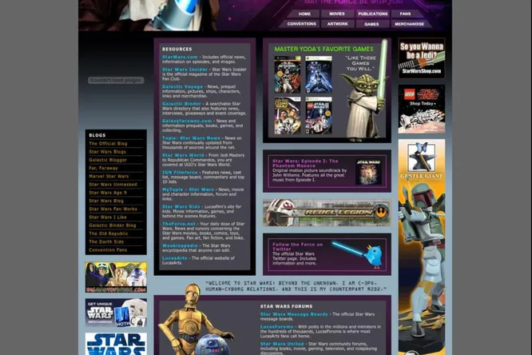Open Star Wars Unmasked blog link
Screen dimensions: 532x355
tap(113, 185)
